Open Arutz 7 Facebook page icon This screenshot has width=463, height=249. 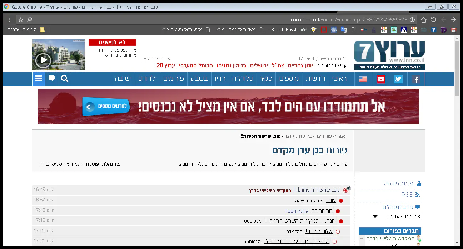[416, 79]
